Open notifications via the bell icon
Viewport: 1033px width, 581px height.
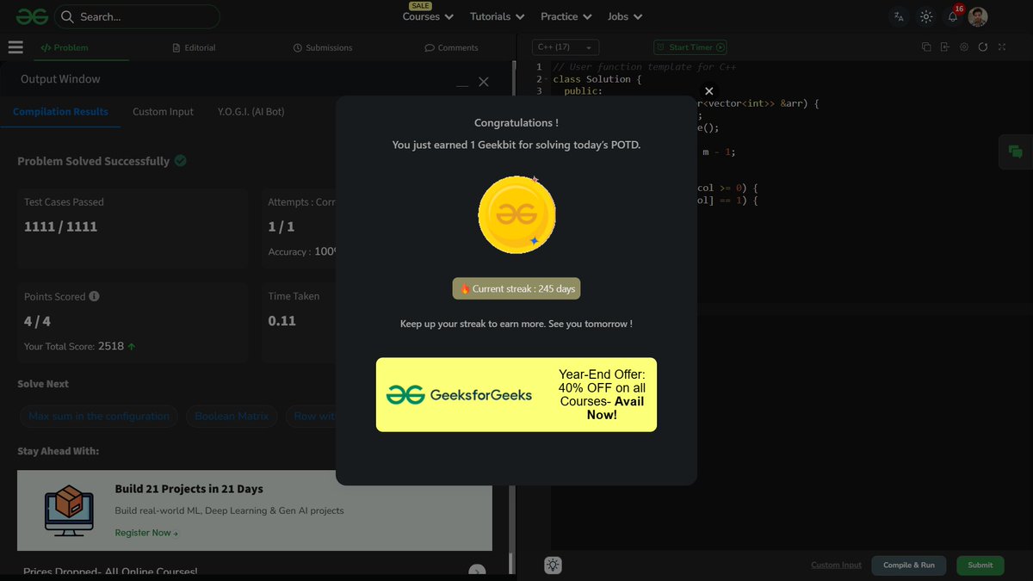point(951,16)
